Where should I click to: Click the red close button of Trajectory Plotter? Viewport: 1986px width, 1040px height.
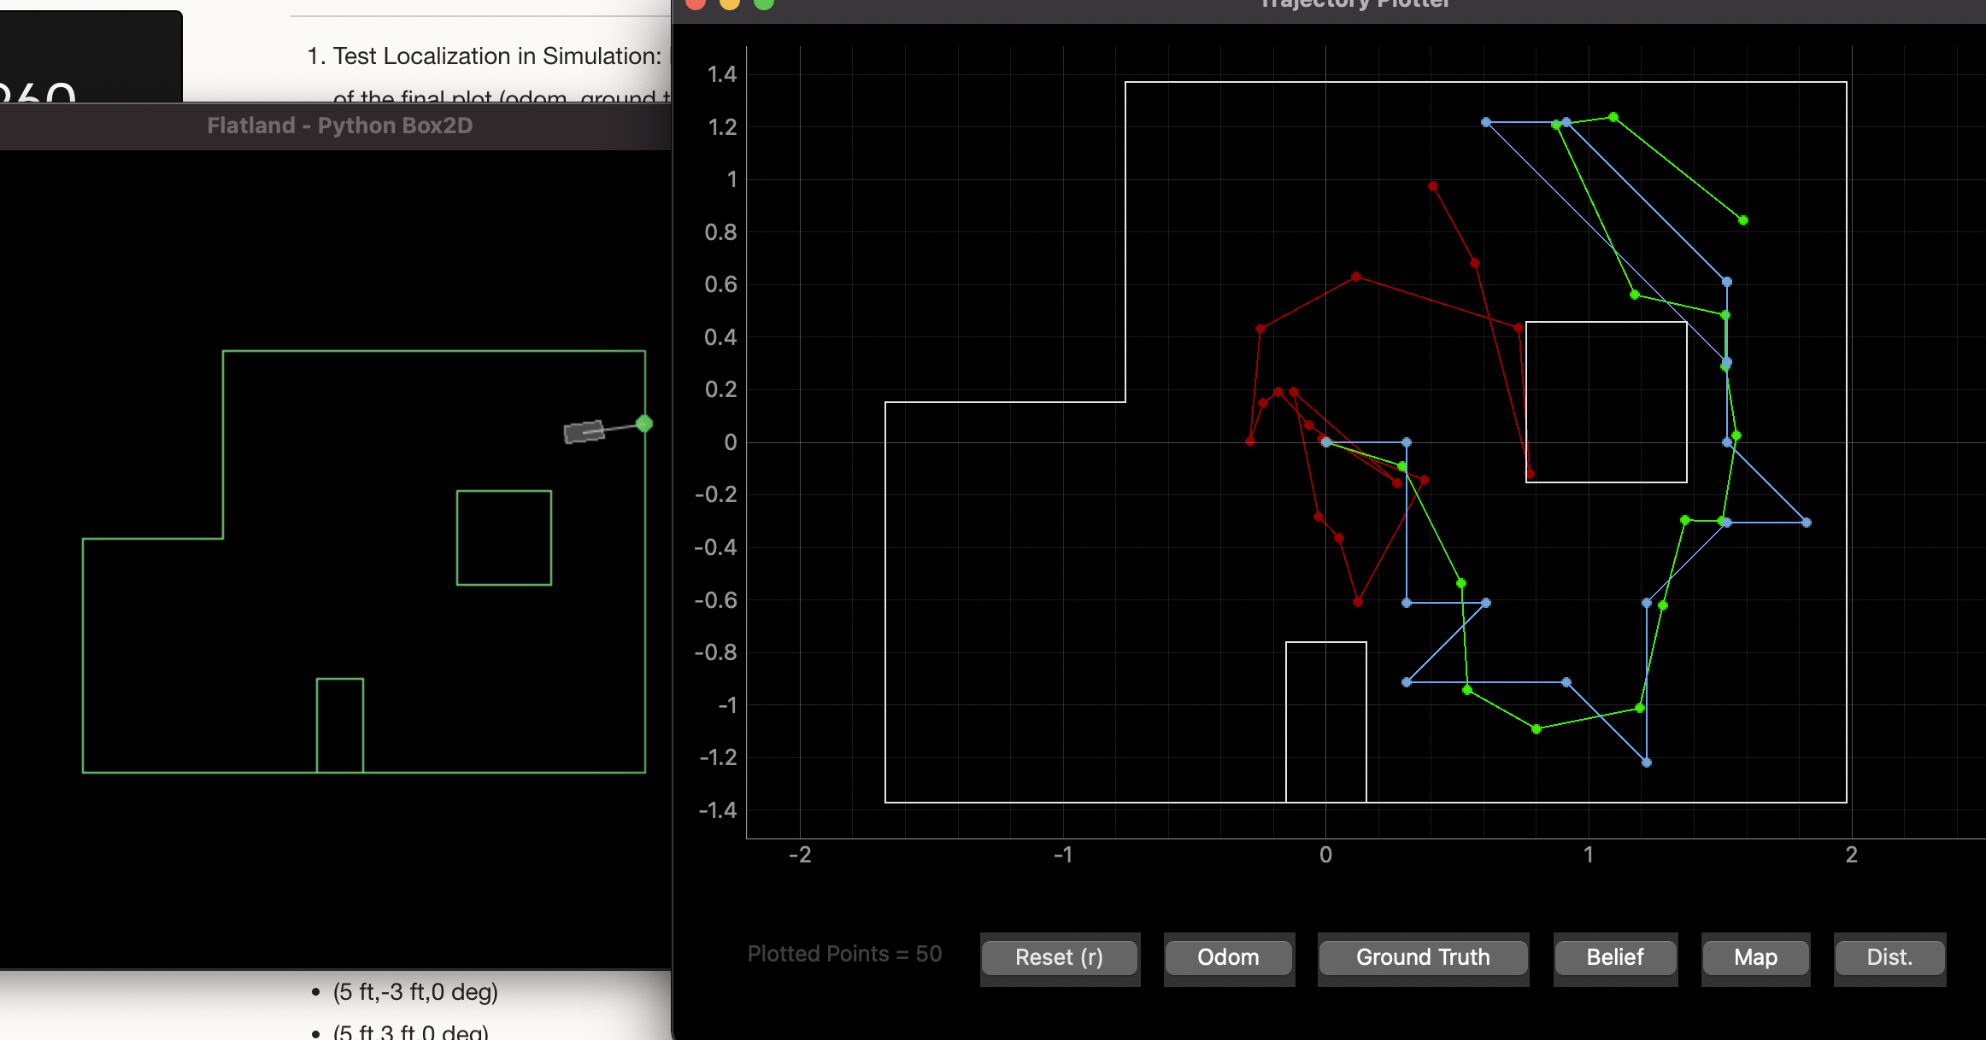696,3
